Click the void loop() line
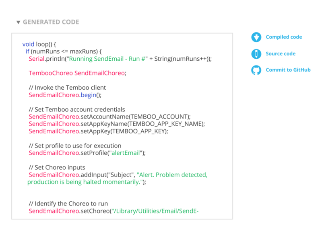Screen dimensions: 322x238 (x=39, y=44)
